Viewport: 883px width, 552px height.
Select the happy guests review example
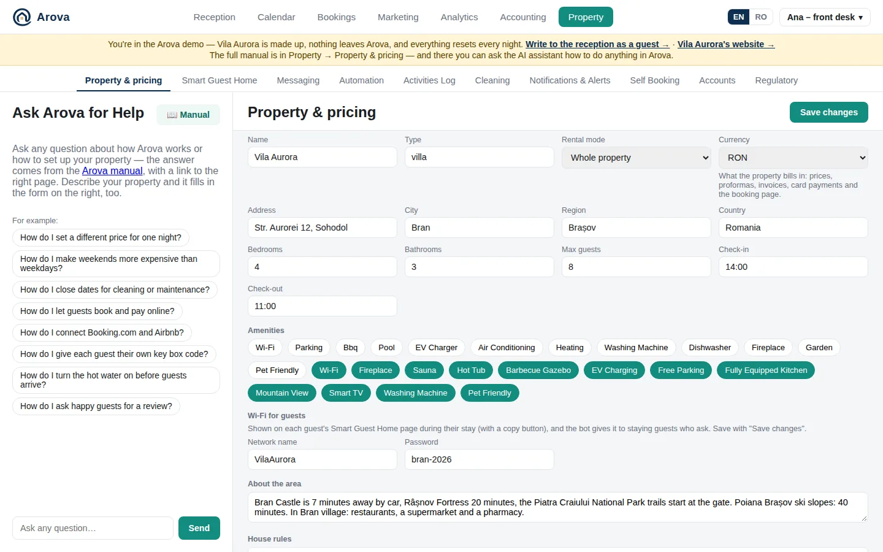(x=96, y=406)
